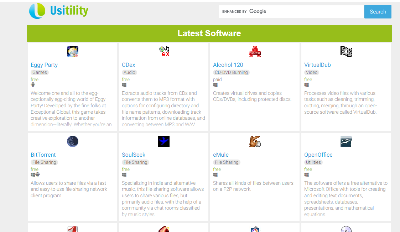Open the BitTorrent round icon
Viewport: 400px width, 232px height.
coord(73,141)
